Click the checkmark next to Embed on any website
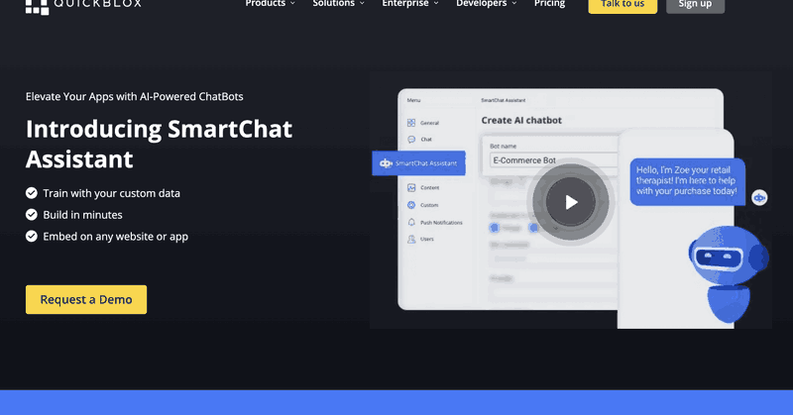This screenshot has height=415, width=793. pyautogui.click(x=32, y=237)
